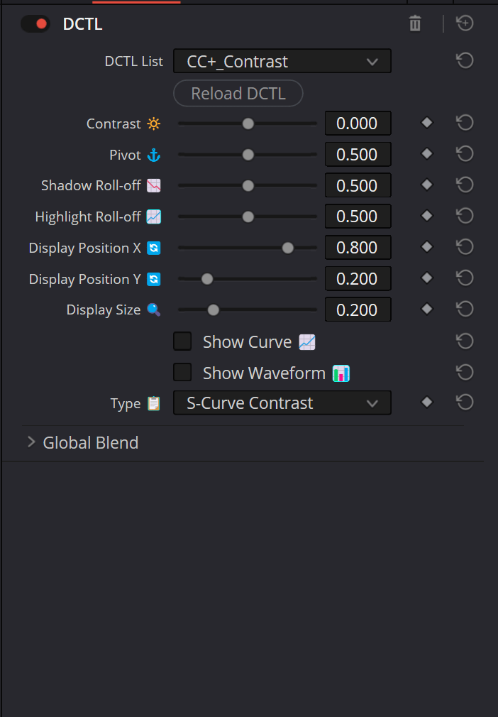
Task: Click the add-to-grade icon at top right
Action: tap(465, 23)
